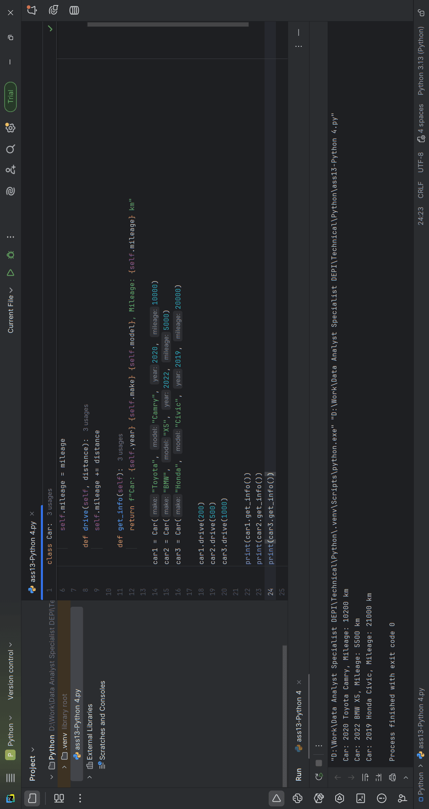Toggle the read-only lock in the status bar
The width and height of the screenshot is (429, 809).
tap(421, 13)
